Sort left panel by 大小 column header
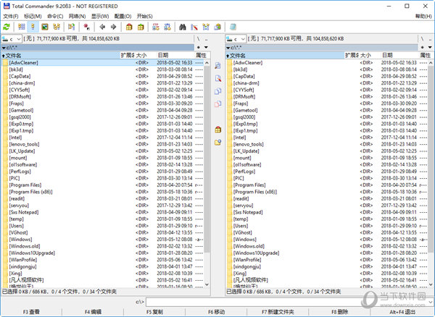 [145, 56]
